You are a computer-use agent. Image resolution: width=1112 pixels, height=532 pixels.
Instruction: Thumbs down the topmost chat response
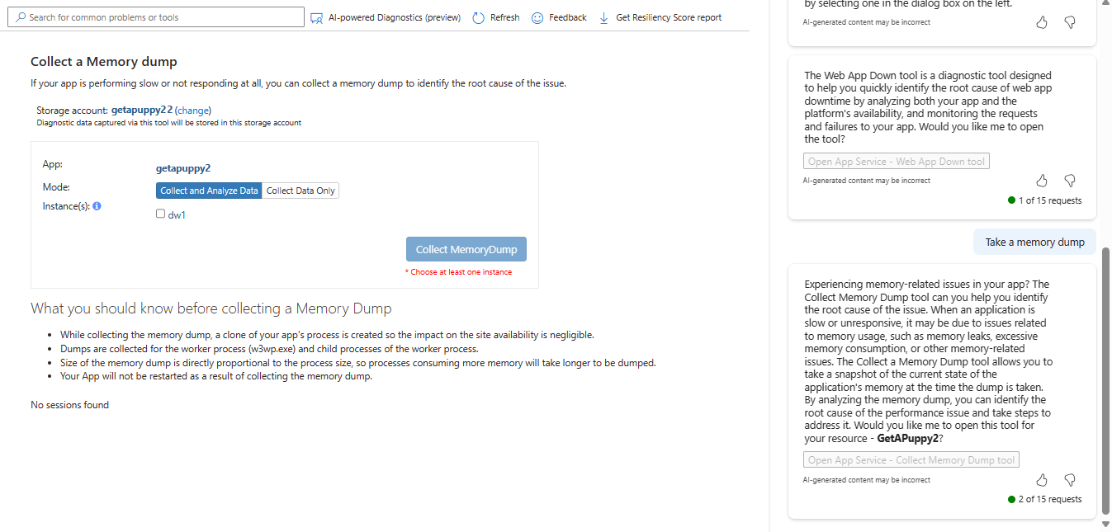(1070, 22)
